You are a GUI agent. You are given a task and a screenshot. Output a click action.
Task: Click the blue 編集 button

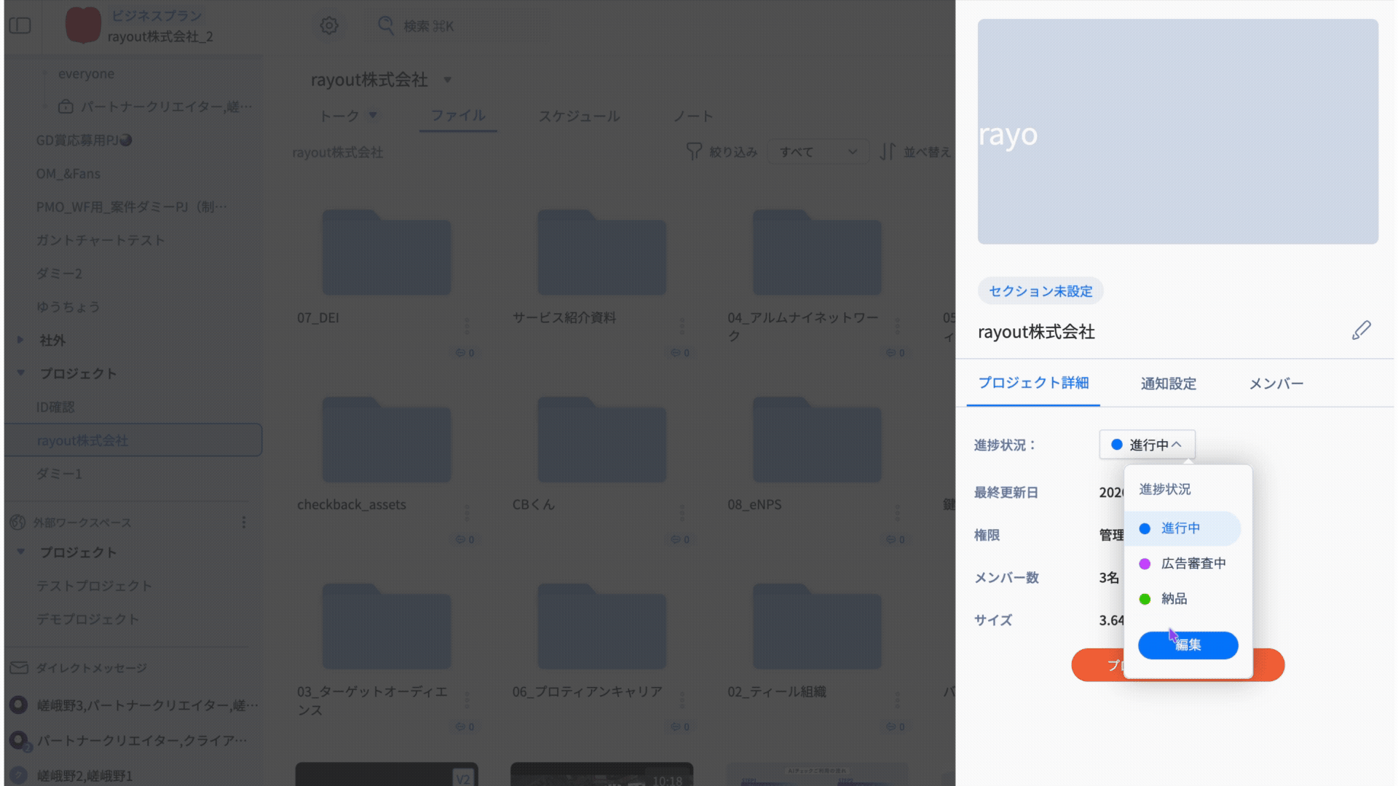click(x=1188, y=645)
